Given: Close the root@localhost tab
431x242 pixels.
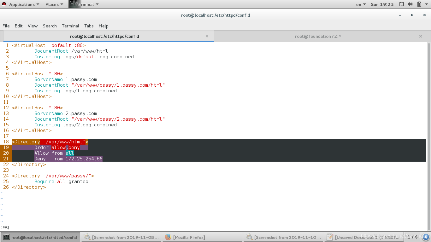Looking at the screenshot, I should click(x=207, y=36).
